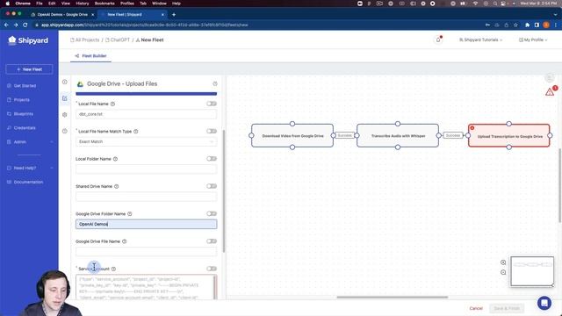This screenshot has width=562, height=316.
Task: Open the Chrome tab list chevron
Action: point(556,15)
